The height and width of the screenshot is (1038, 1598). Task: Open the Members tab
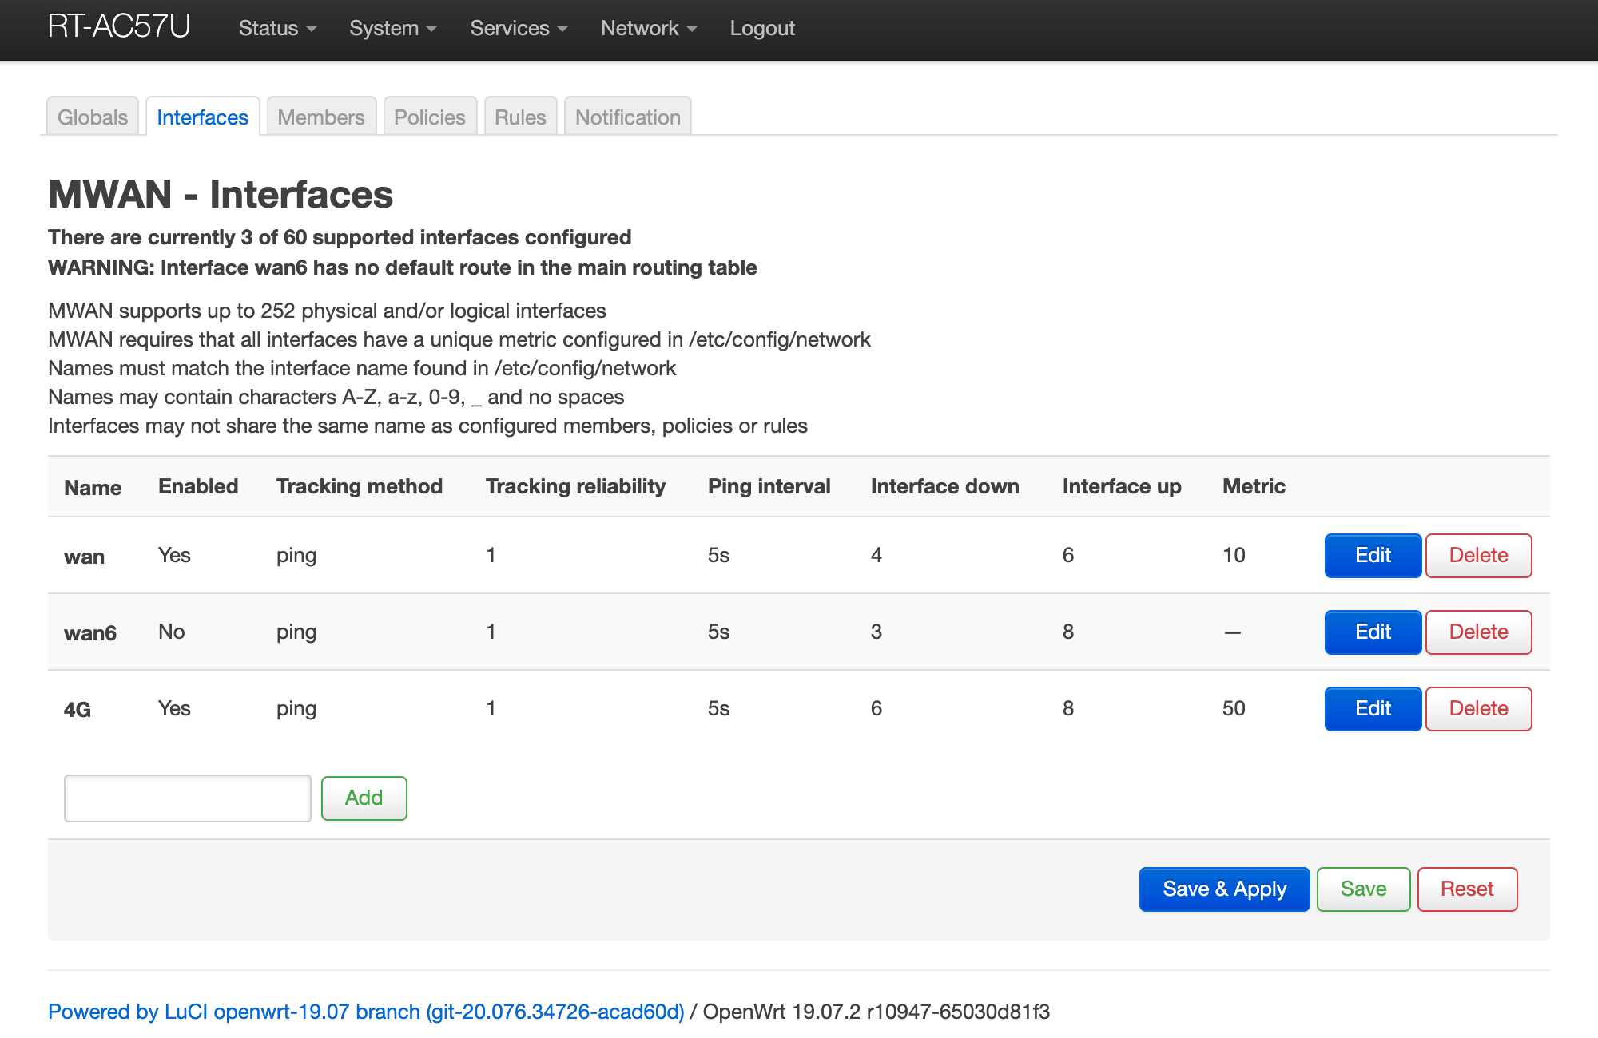click(x=321, y=117)
